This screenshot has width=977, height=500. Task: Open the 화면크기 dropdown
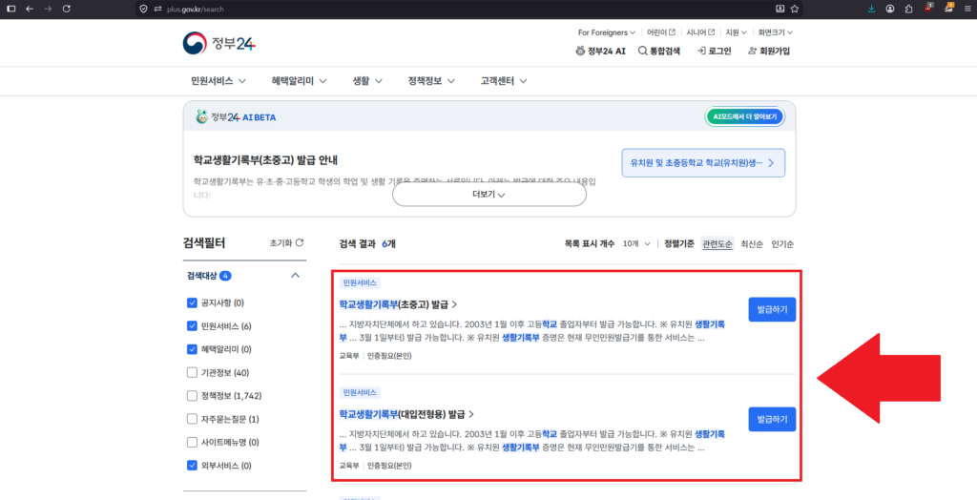point(775,32)
